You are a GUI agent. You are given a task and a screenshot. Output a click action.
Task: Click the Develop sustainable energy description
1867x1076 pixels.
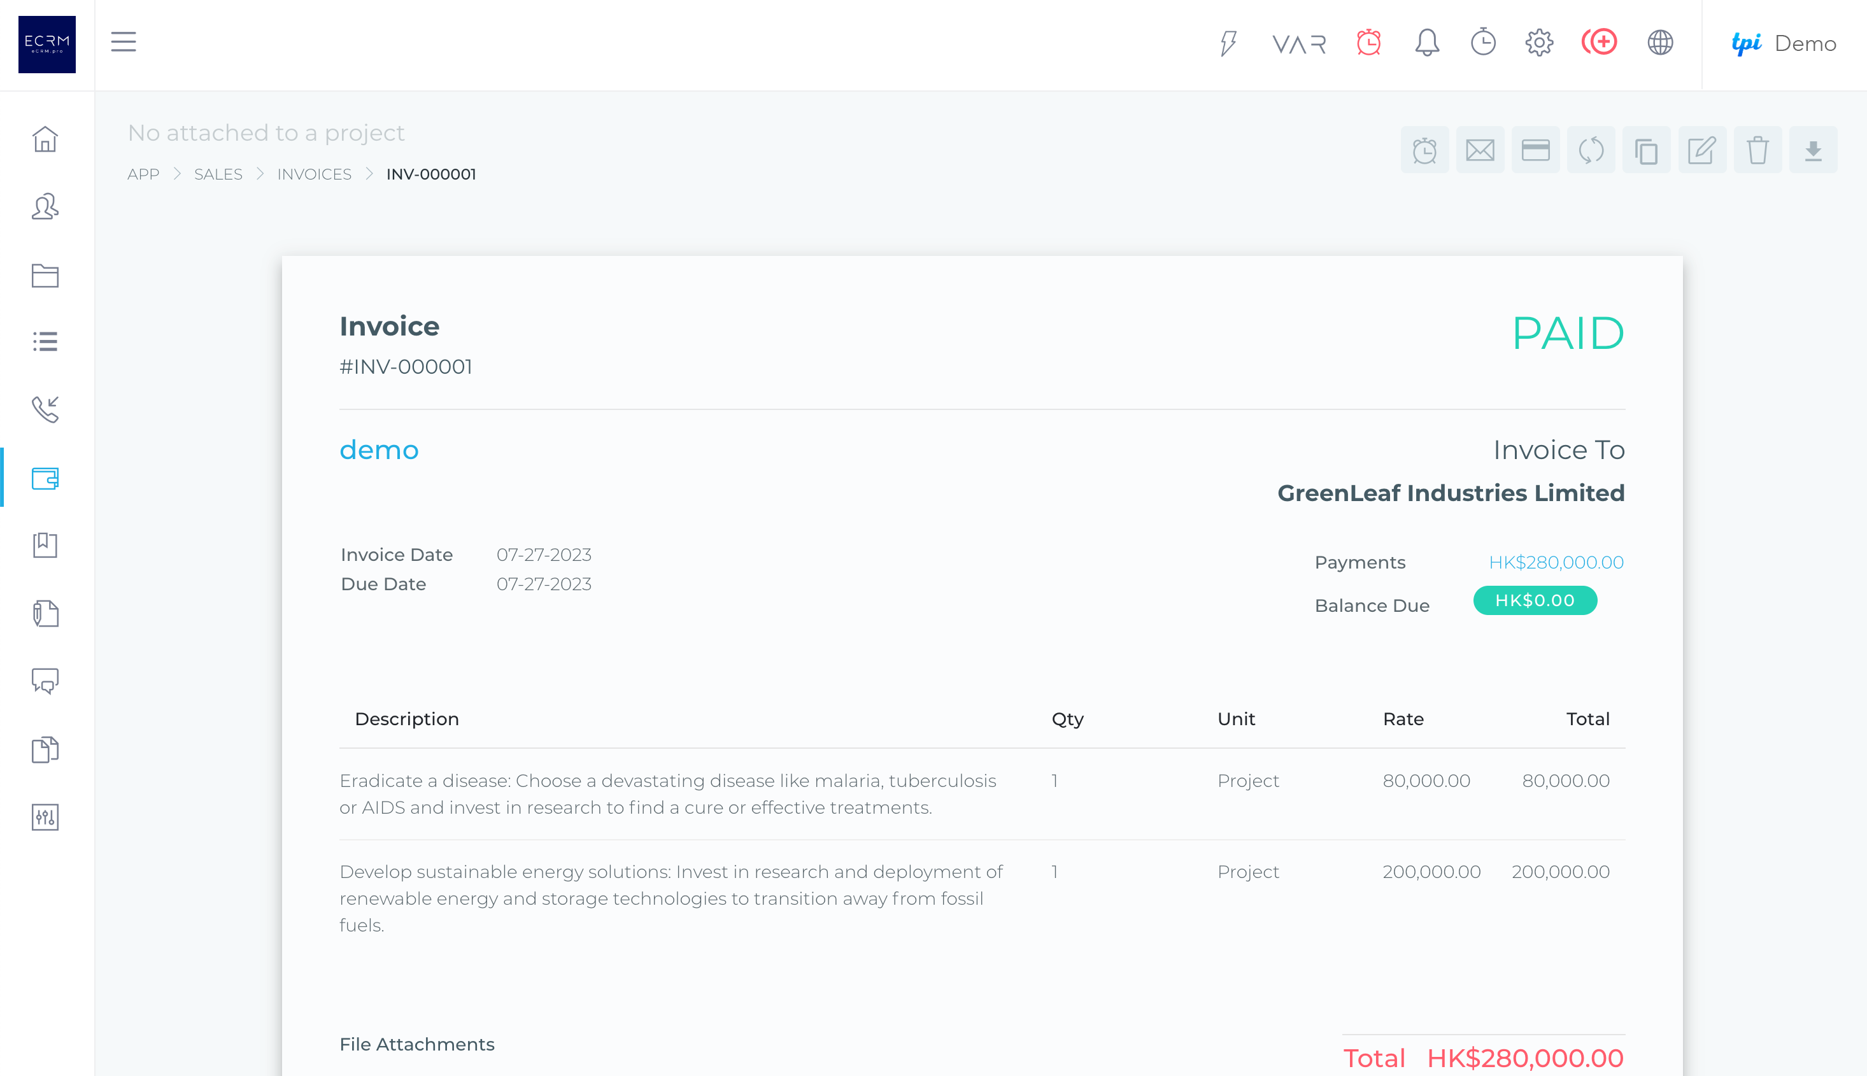pos(671,898)
